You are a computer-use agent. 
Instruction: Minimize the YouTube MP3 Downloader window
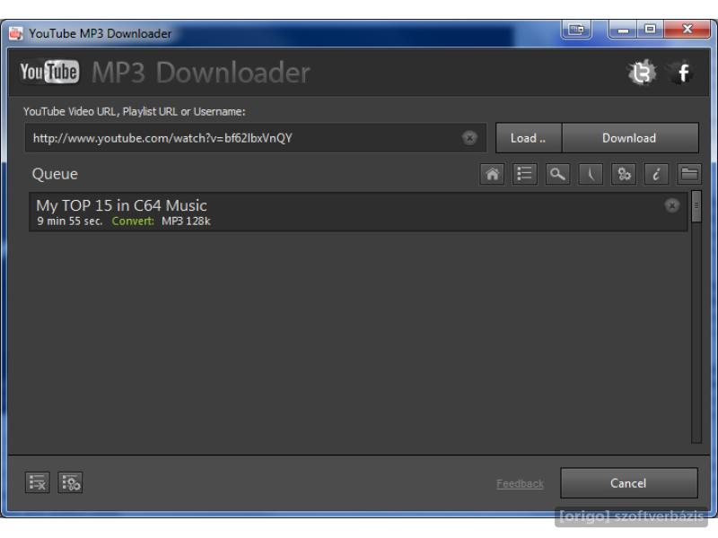tap(623, 30)
